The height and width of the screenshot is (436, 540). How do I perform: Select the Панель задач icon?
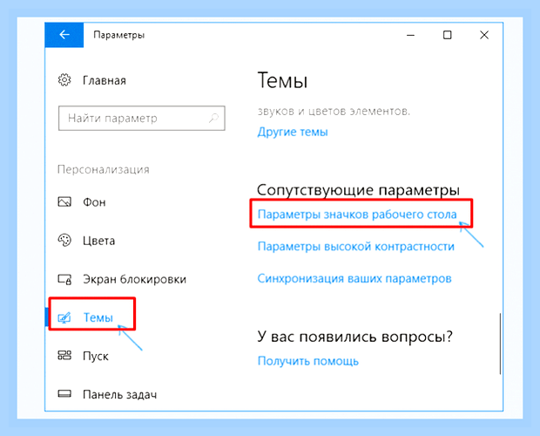[64, 394]
